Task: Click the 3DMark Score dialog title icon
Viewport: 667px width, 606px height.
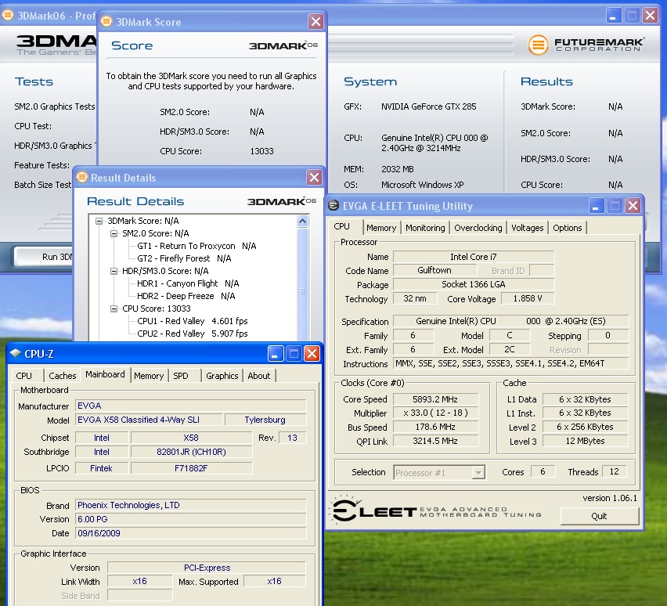Action: point(106,21)
